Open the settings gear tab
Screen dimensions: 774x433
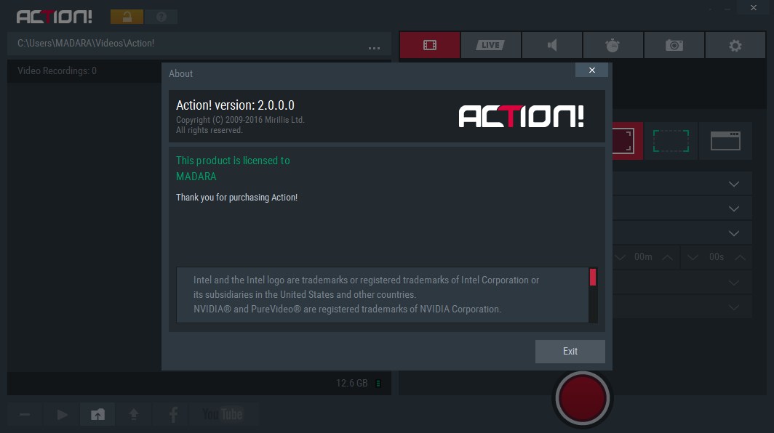coord(735,45)
